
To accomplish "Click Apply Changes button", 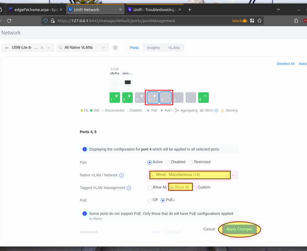I will 239,229.
